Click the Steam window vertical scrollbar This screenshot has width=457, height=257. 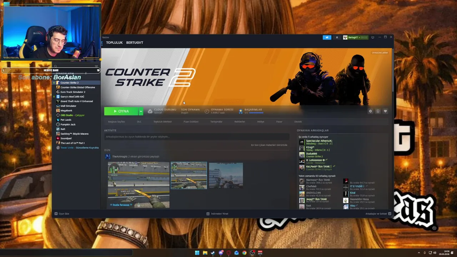[392, 70]
